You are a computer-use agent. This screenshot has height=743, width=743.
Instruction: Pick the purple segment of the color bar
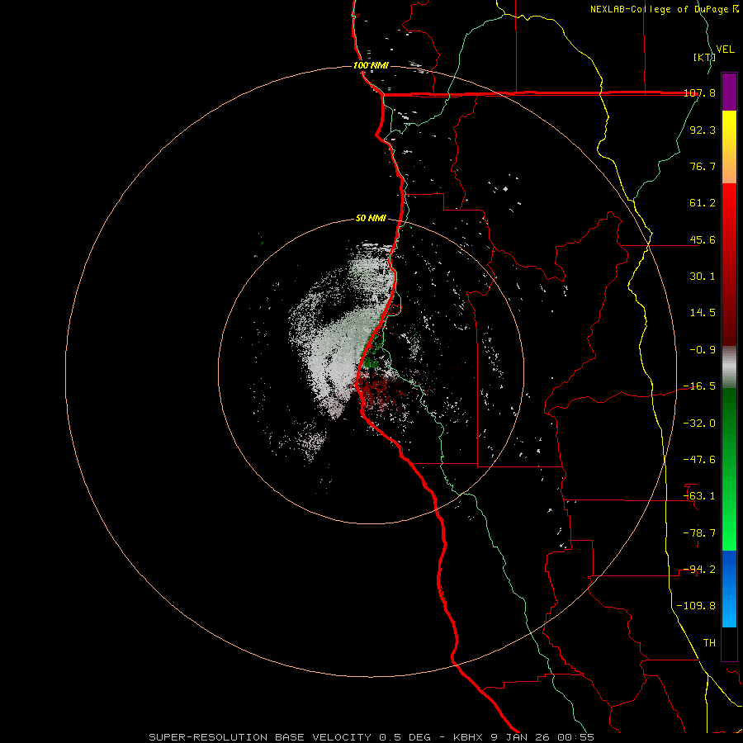pos(729,92)
